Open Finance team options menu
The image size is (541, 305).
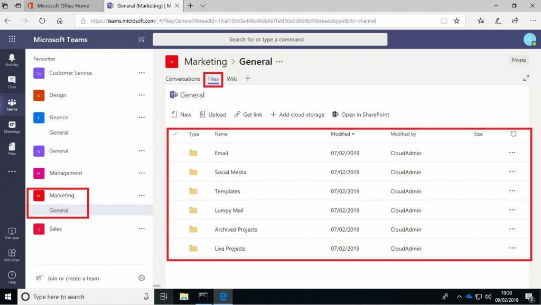142,117
